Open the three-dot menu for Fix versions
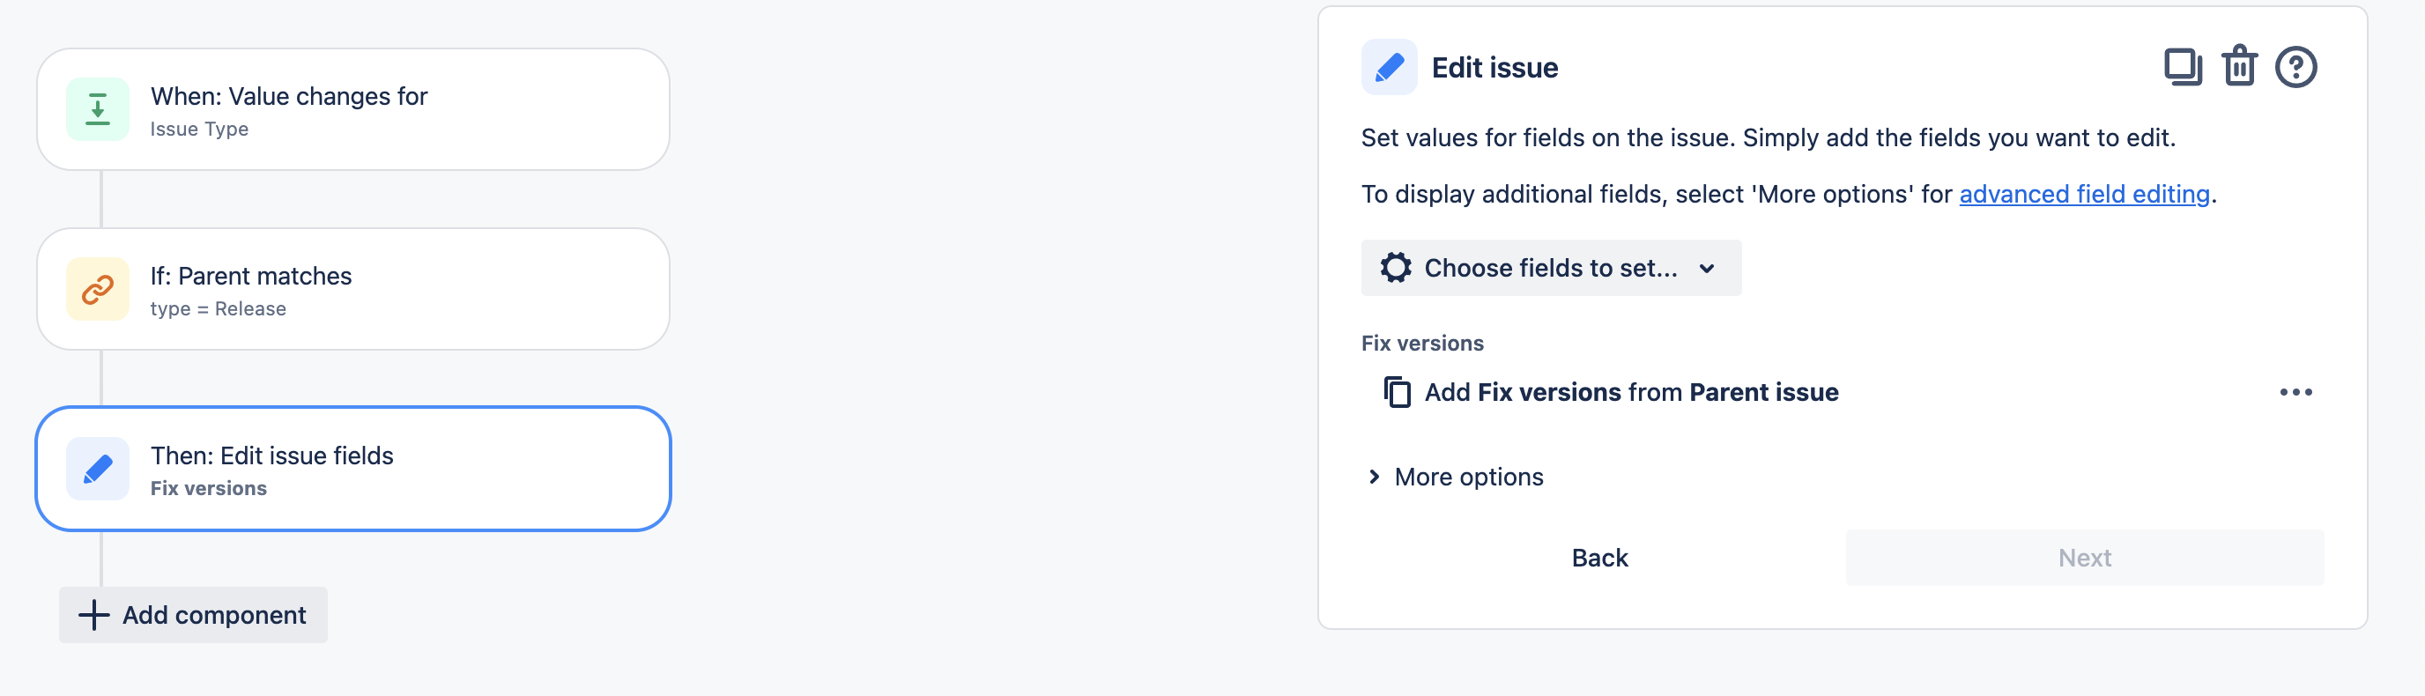 point(2295,392)
